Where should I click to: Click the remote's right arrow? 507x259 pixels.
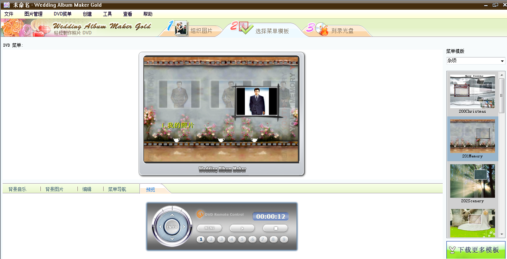(184, 227)
